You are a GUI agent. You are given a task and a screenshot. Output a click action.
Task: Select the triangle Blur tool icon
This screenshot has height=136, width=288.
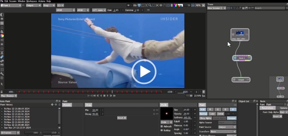(2, 27)
